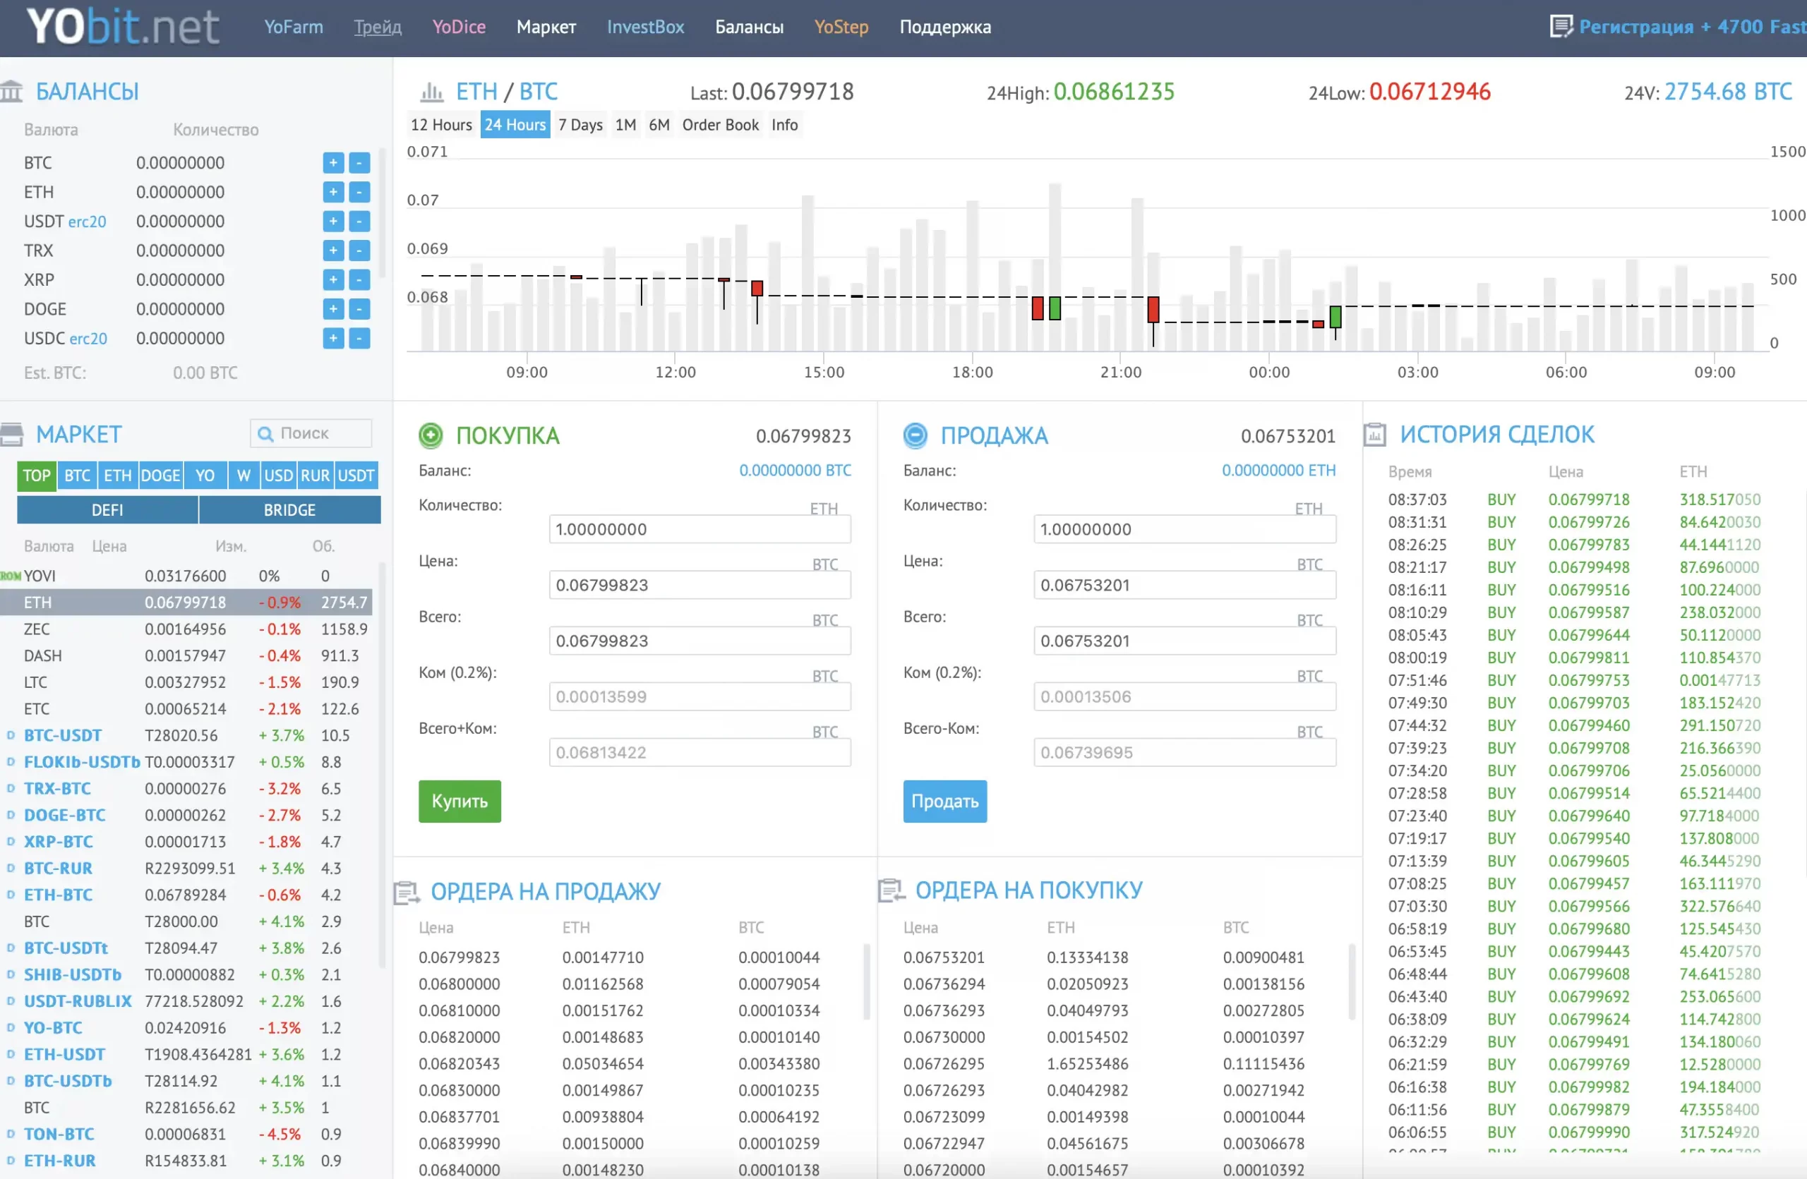Click the plus deposit icon for XRP

coord(333,279)
